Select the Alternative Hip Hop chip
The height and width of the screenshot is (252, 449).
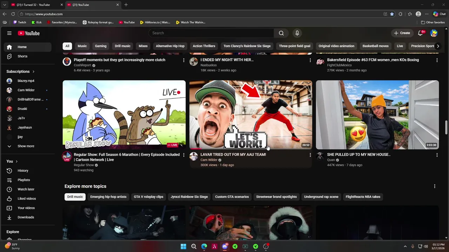click(170, 46)
